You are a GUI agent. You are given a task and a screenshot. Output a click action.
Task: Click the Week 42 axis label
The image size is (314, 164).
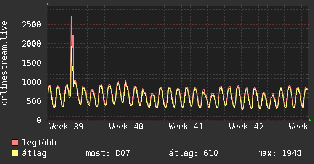click(246, 127)
